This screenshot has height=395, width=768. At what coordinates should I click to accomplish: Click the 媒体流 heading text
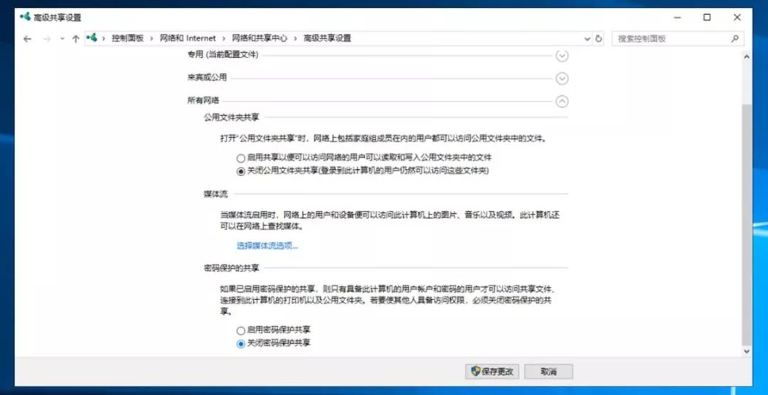(215, 194)
